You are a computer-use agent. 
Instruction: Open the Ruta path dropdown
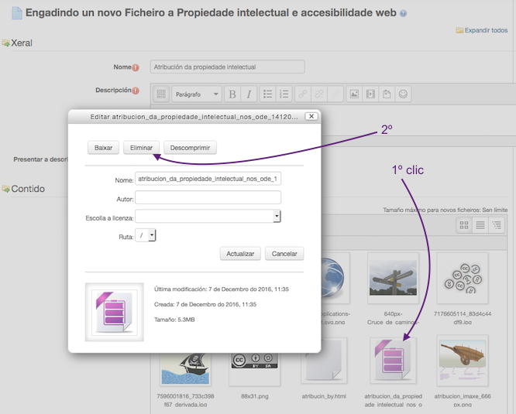146,235
